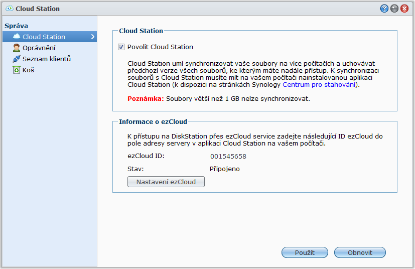Click the recycle bin icon beside Koš
The width and height of the screenshot is (415, 269).
17,70
